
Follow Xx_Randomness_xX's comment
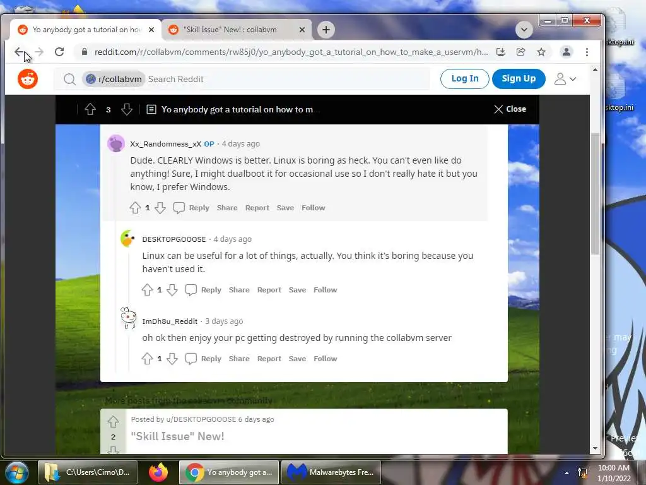313,208
